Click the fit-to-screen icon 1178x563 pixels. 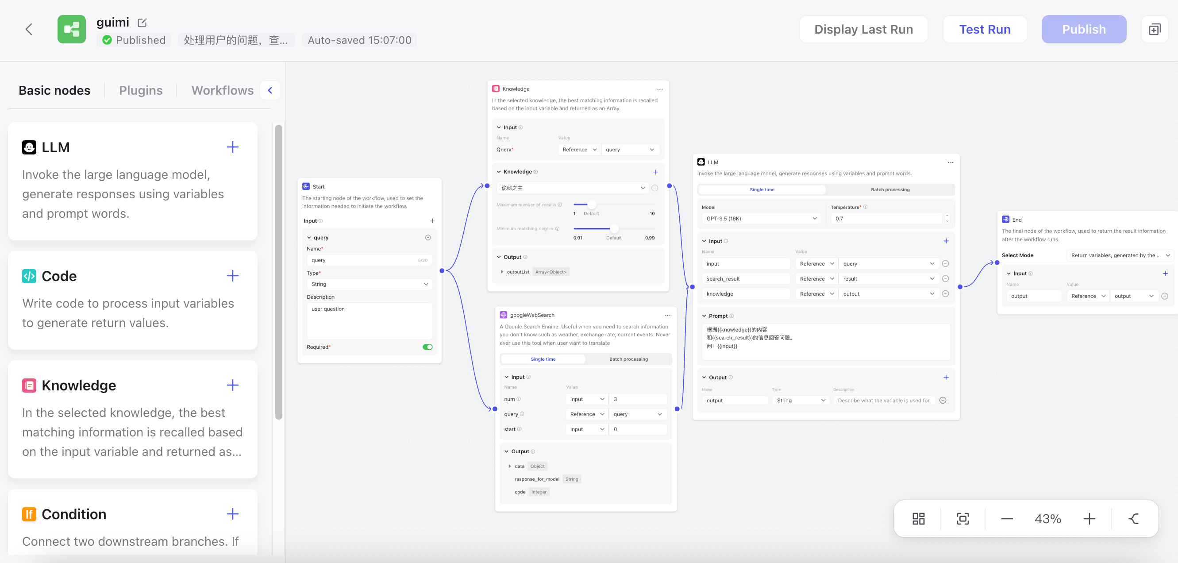click(x=962, y=518)
